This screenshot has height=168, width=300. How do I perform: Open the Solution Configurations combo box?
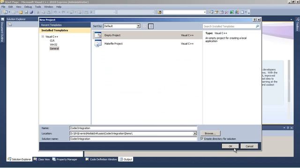(105, 13)
